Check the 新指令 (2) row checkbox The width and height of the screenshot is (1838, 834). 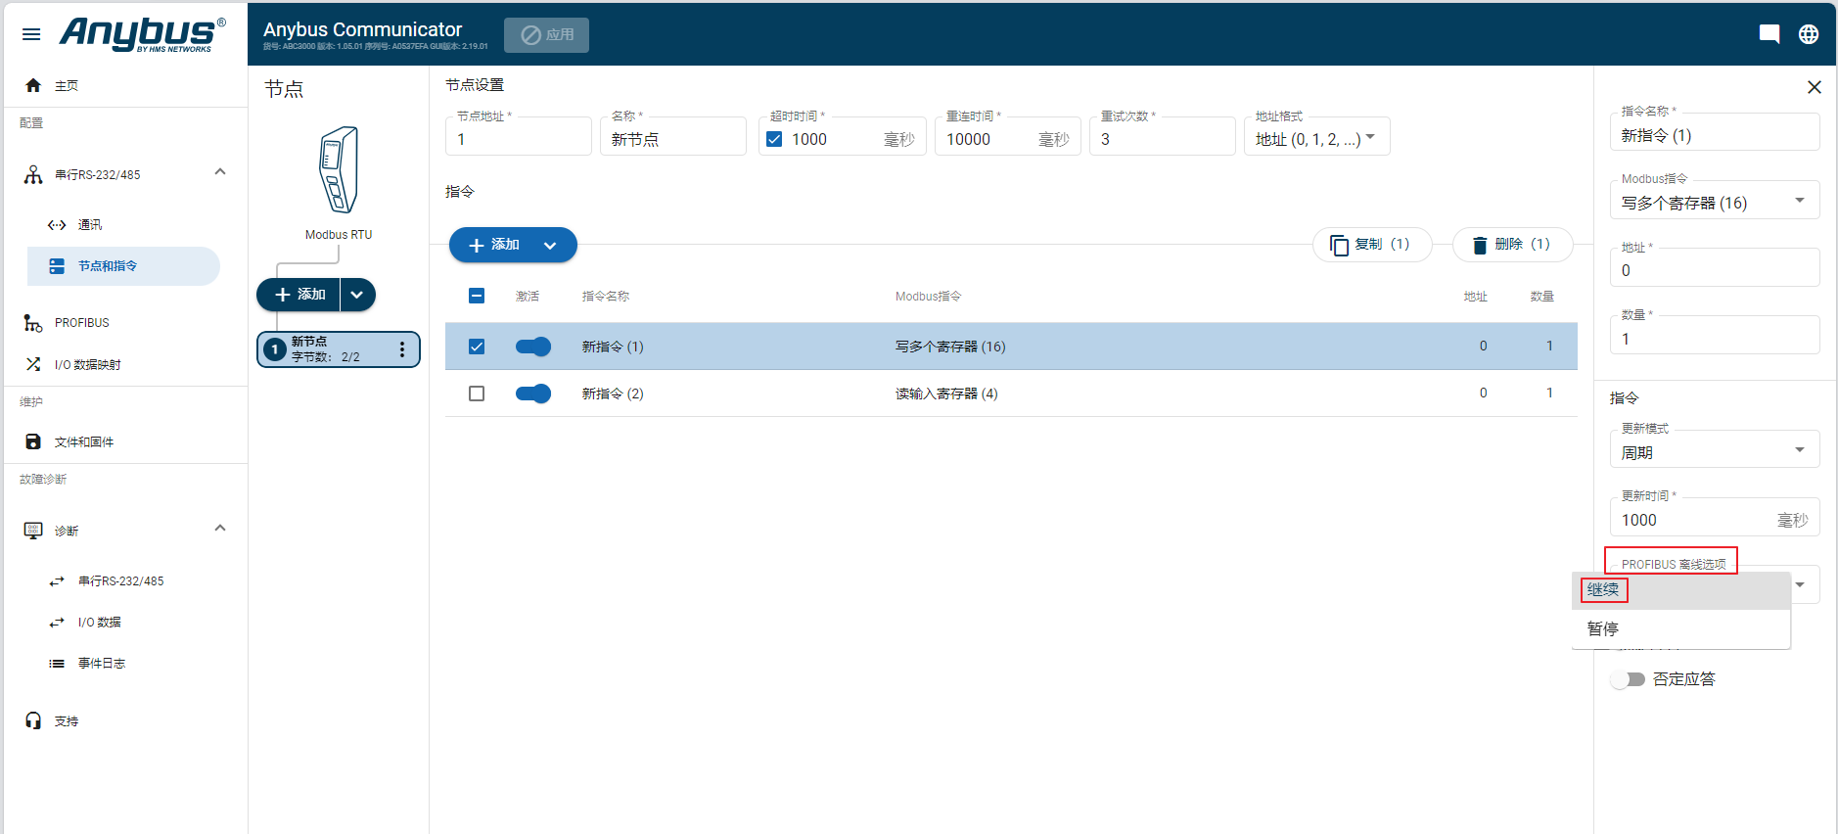coord(477,394)
